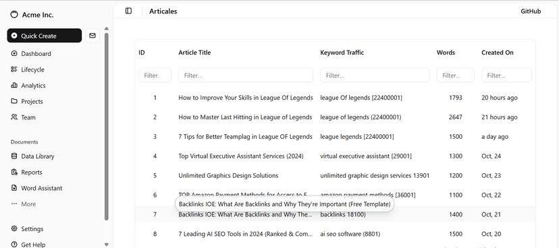559x248 pixels.
Task: Select the article row with ID 4
Action: point(335,156)
